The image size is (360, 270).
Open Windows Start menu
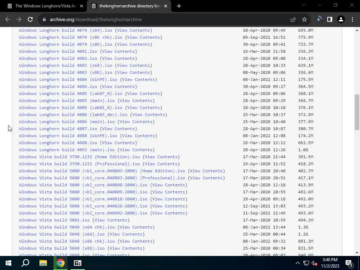[8, 263]
